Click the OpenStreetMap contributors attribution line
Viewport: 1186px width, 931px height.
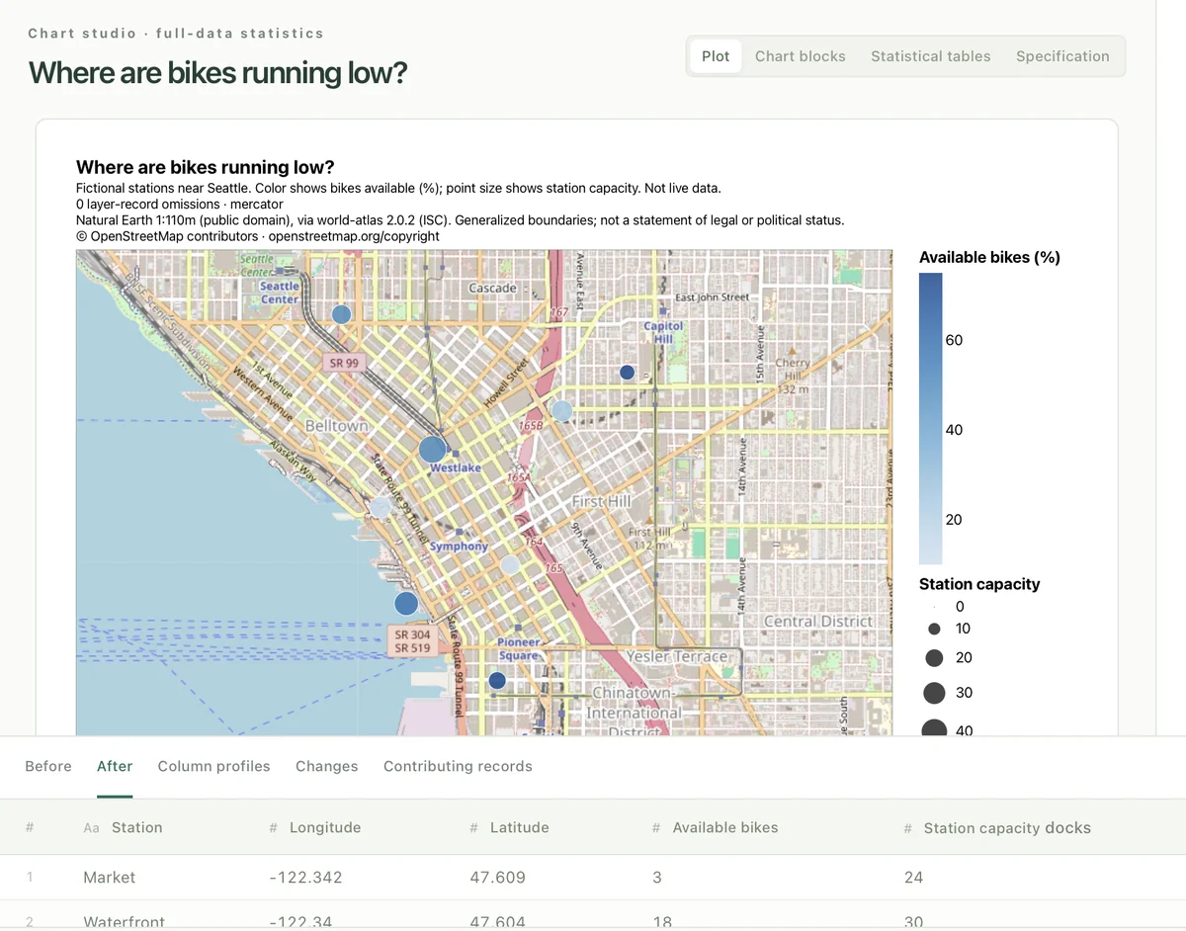258,236
